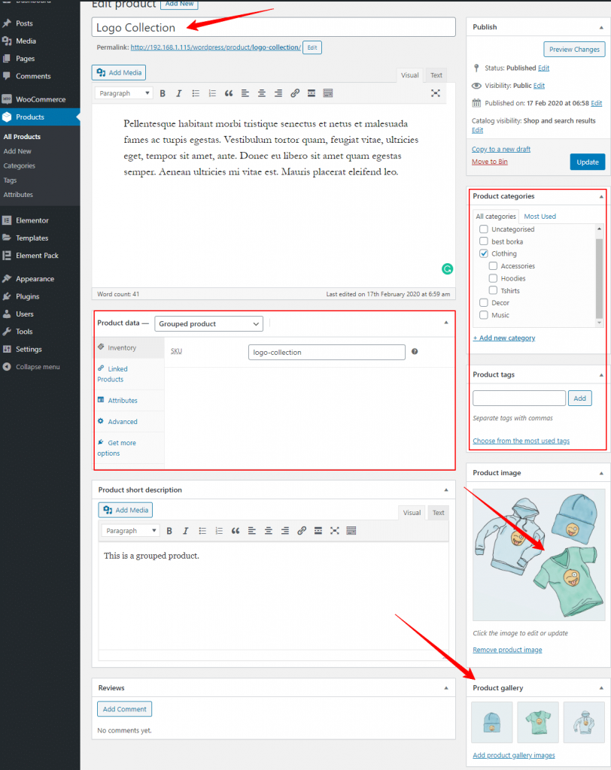Open the Paragraph format dropdown in main editor
Viewport: 611px width, 770px height.
[x=123, y=93]
